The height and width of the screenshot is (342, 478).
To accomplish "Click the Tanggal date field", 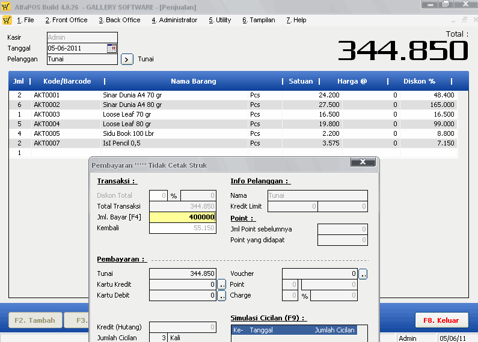I will 77,48.
